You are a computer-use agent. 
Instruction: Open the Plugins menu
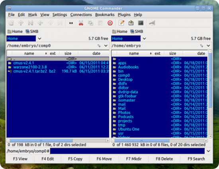(124, 15)
